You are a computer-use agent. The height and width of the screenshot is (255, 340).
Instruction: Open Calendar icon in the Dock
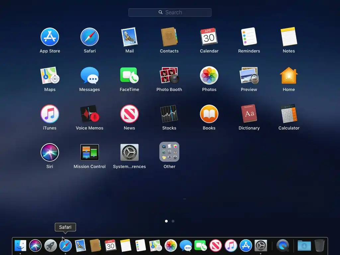pos(110,245)
